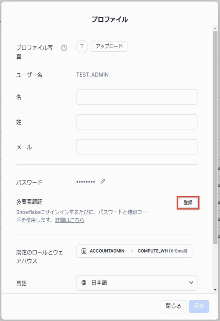Viewport: 220px width, 321px height.
Task: Focus the メール input field
Action: [x=137, y=147]
